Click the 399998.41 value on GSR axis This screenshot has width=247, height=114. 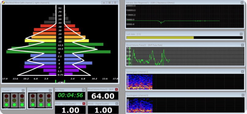(131, 24)
